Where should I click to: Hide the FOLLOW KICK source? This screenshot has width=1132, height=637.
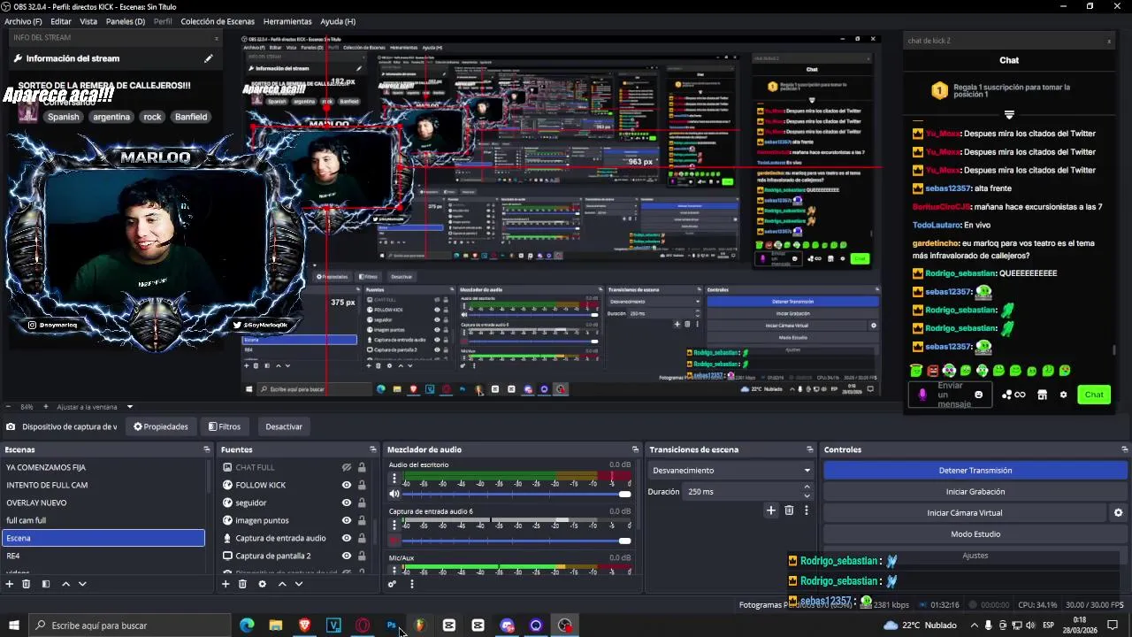[347, 485]
